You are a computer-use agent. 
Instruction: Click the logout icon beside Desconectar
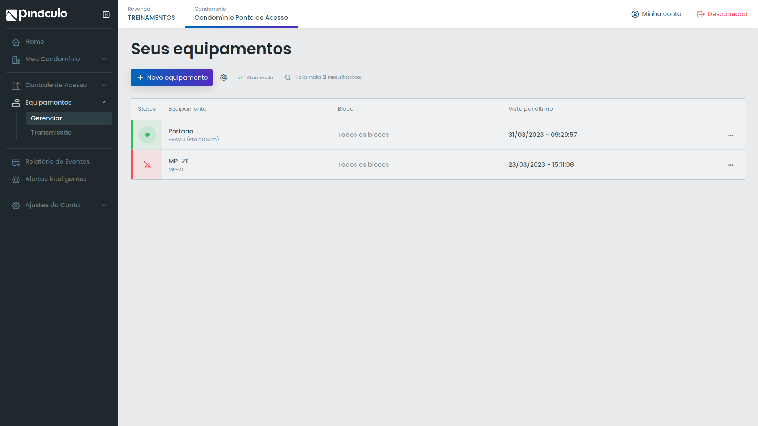coord(701,14)
